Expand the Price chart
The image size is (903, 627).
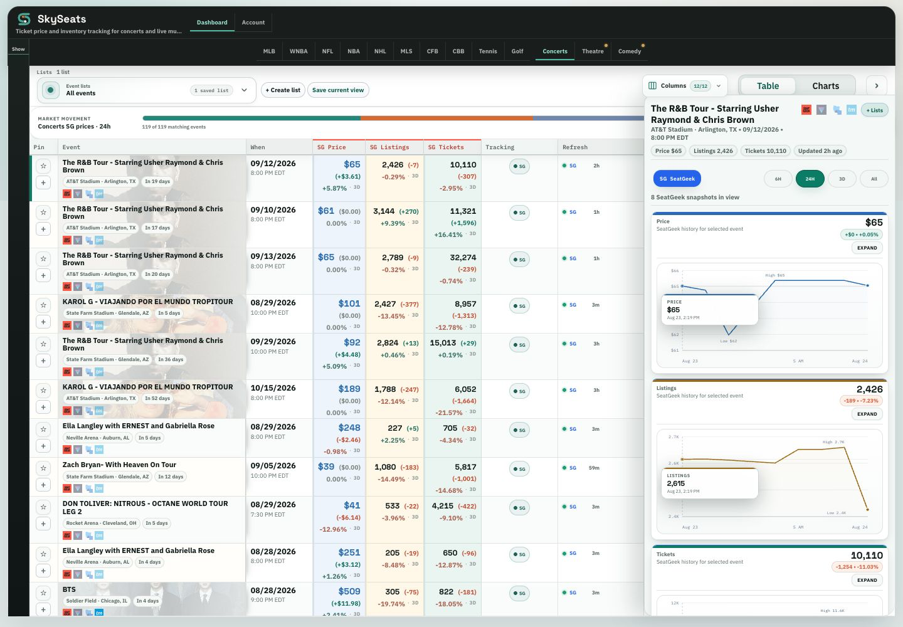tap(867, 248)
